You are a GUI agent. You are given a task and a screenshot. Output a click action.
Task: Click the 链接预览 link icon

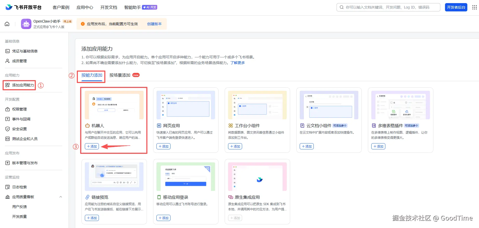pyautogui.click(x=87, y=197)
